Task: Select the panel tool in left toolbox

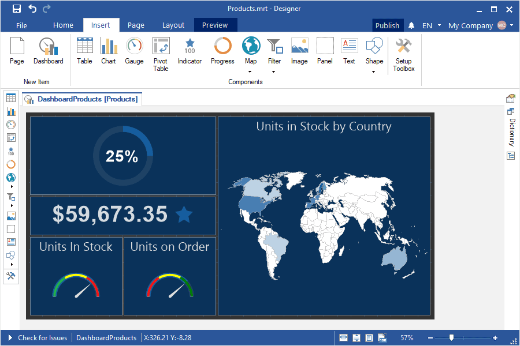Action: click(x=11, y=229)
